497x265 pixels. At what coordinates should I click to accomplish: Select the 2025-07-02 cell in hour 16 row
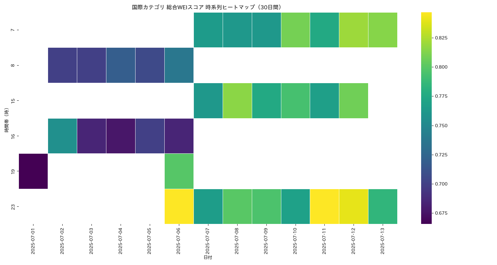coord(62,136)
